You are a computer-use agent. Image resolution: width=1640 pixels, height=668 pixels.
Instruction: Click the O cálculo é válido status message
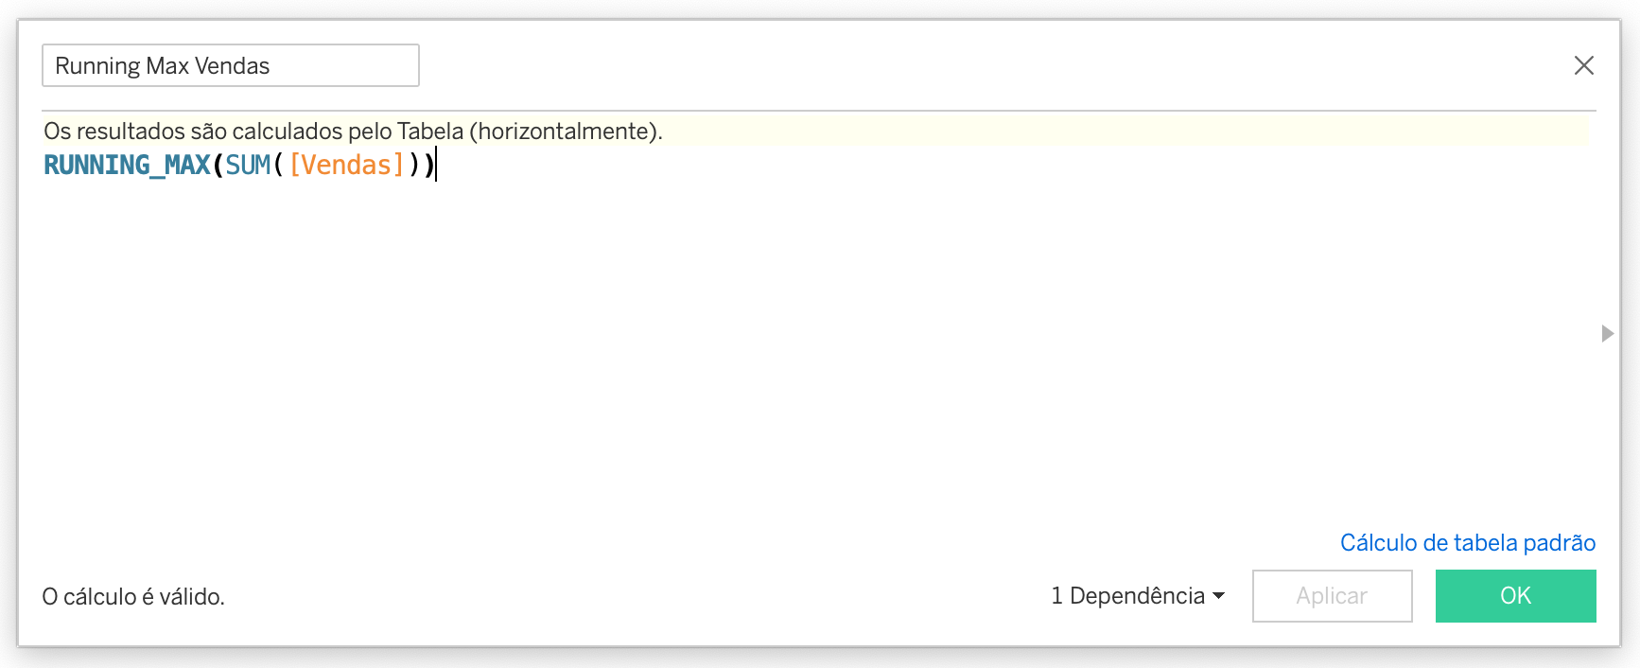pos(132,595)
